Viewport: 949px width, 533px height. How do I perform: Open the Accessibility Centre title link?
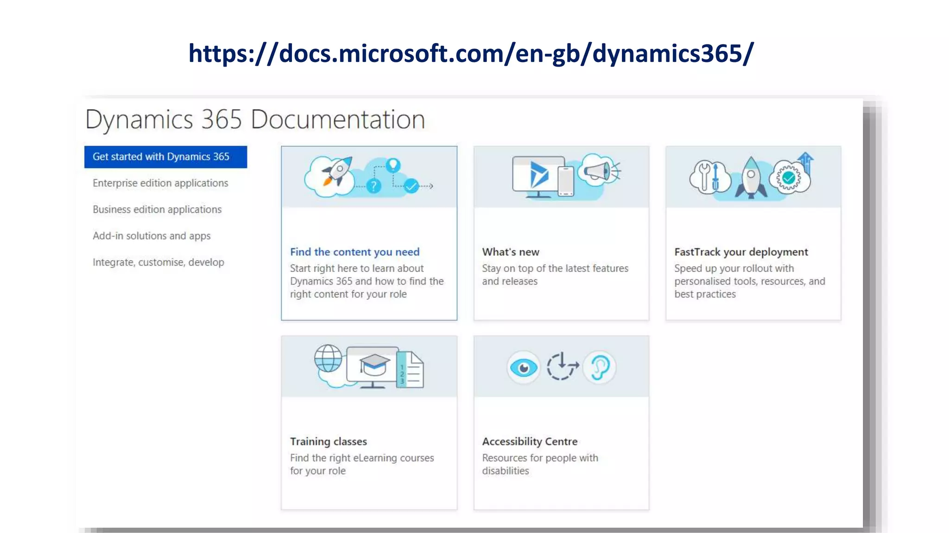tap(530, 441)
